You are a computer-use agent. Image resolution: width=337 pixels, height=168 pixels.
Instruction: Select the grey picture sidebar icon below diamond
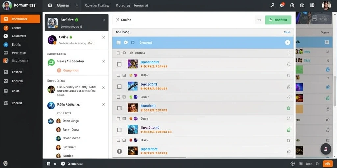6,52
